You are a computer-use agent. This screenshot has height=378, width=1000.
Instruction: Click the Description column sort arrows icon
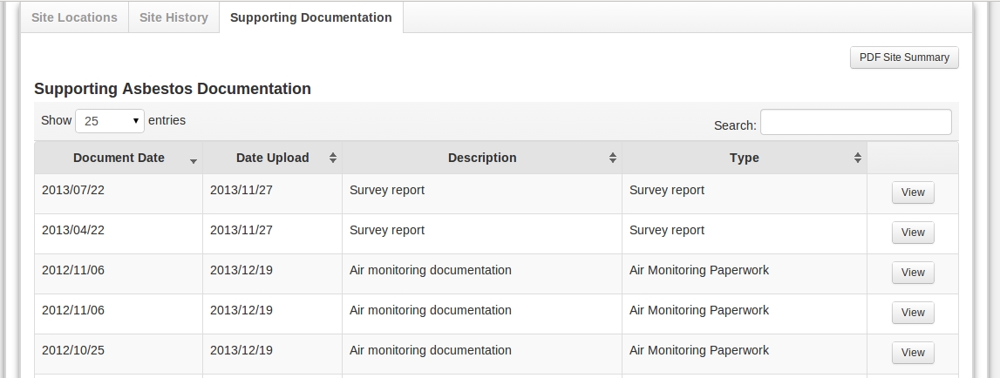point(613,158)
